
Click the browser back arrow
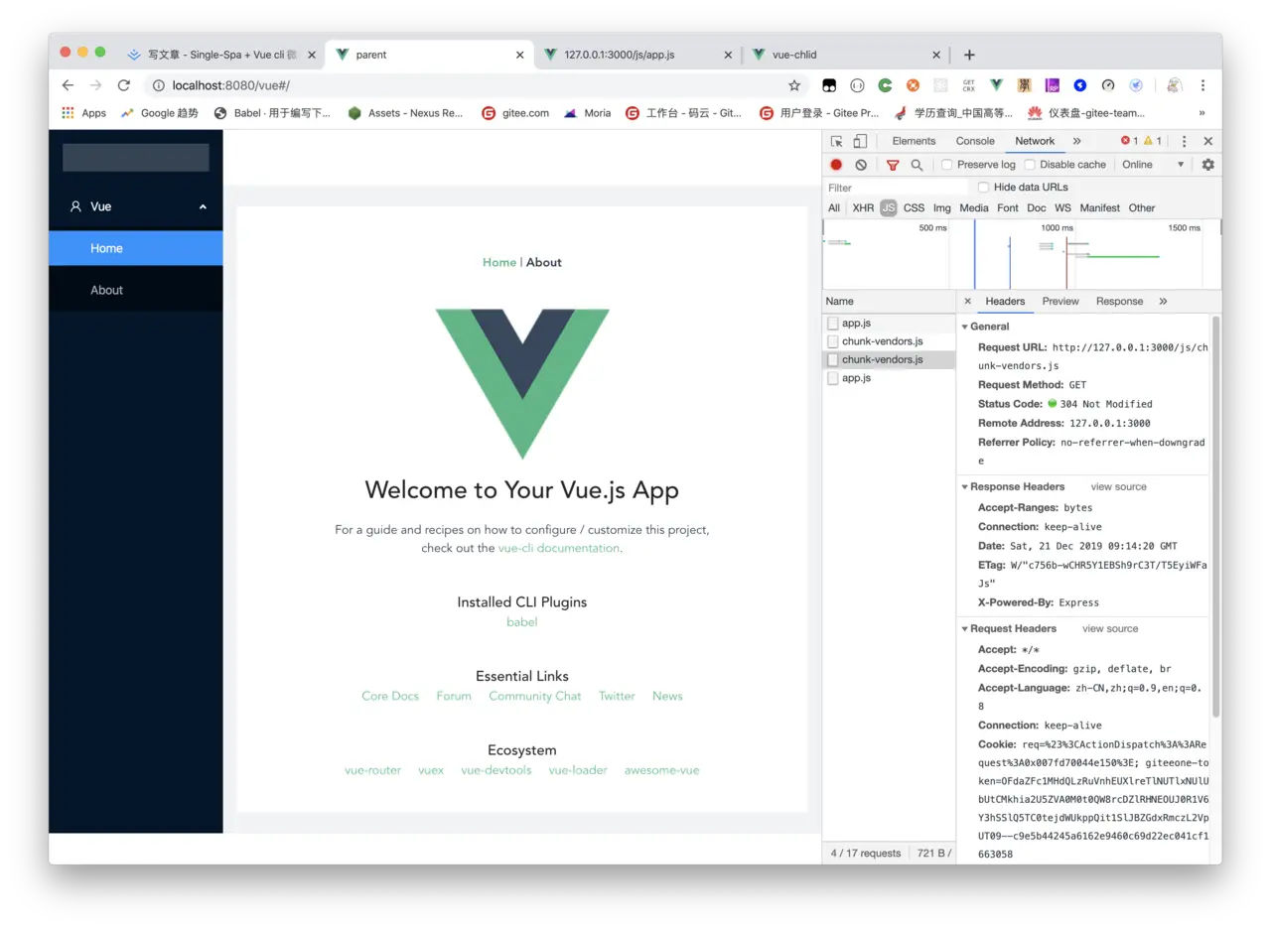pos(68,85)
